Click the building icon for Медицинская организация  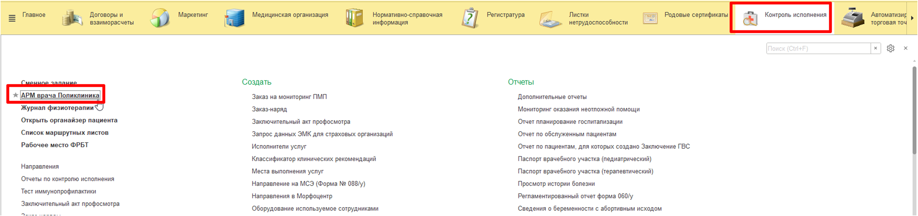pyautogui.click(x=234, y=18)
